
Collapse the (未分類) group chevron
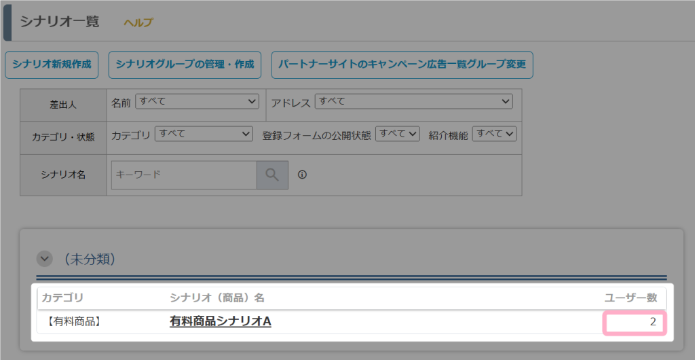44,259
